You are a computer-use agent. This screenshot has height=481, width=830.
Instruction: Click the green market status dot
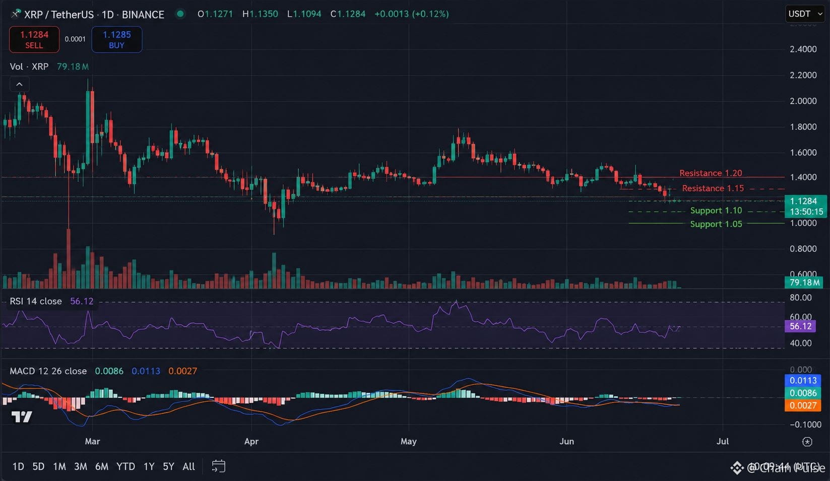coord(180,14)
